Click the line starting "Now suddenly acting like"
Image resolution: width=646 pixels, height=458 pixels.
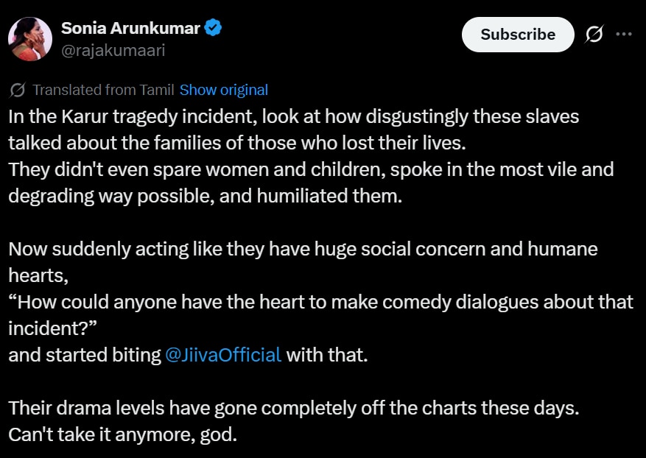(303, 249)
